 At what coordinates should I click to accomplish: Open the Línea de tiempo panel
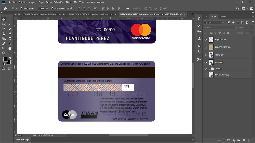22,140
